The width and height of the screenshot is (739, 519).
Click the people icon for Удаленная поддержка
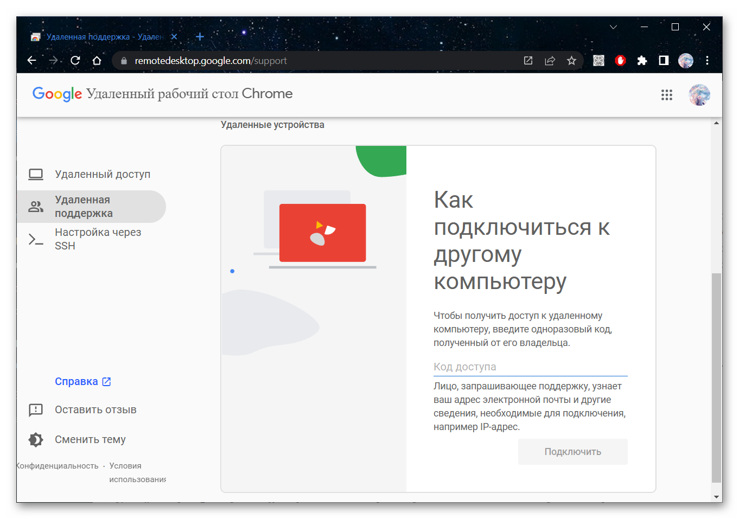pyautogui.click(x=36, y=207)
